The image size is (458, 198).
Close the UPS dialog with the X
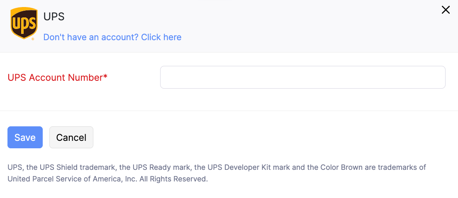point(446,10)
